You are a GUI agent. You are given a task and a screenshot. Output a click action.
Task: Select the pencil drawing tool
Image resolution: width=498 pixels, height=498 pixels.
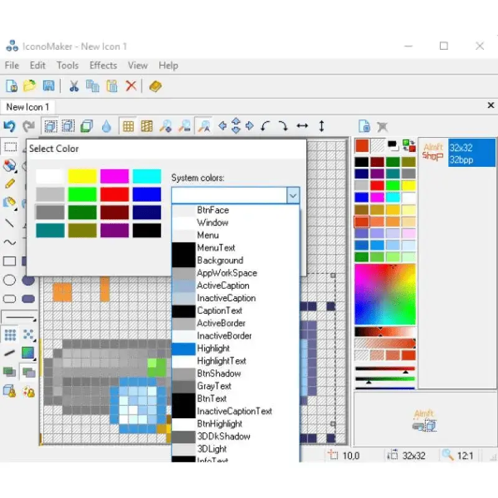click(10, 183)
